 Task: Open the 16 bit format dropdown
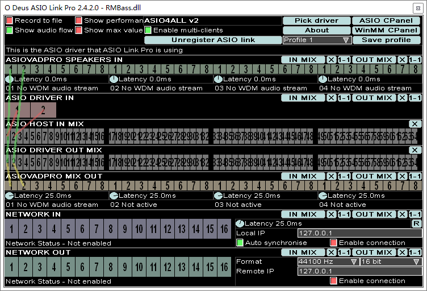tap(391, 261)
